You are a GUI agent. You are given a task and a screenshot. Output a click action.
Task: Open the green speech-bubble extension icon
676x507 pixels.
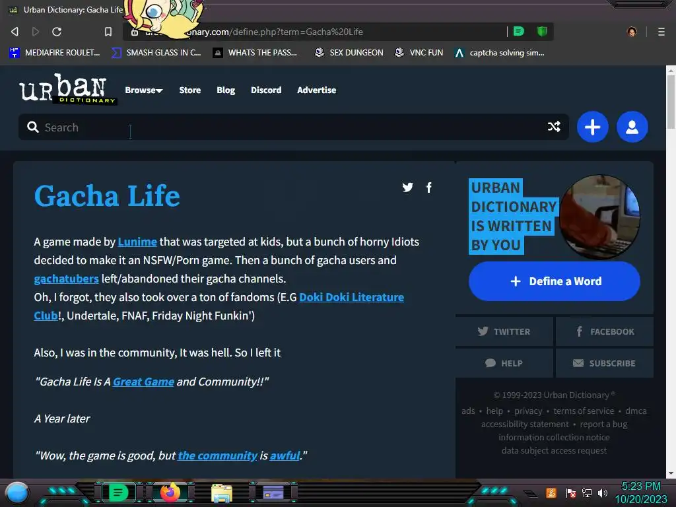[519, 32]
